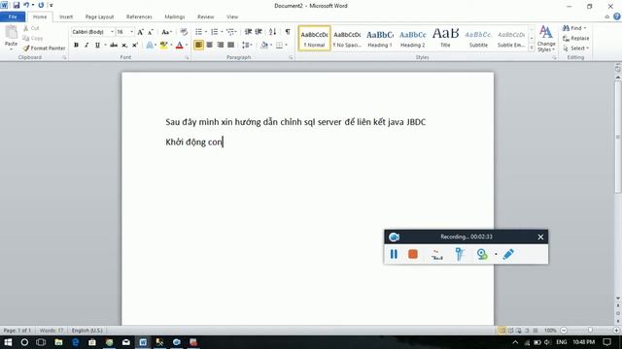The height and width of the screenshot is (349, 622).
Task: Switch to the Insert tab
Action: pyautogui.click(x=66, y=16)
